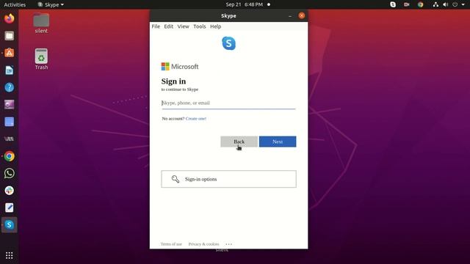Open LibreOffice Writer from the dock
This screenshot has width=470, height=264.
(10, 70)
